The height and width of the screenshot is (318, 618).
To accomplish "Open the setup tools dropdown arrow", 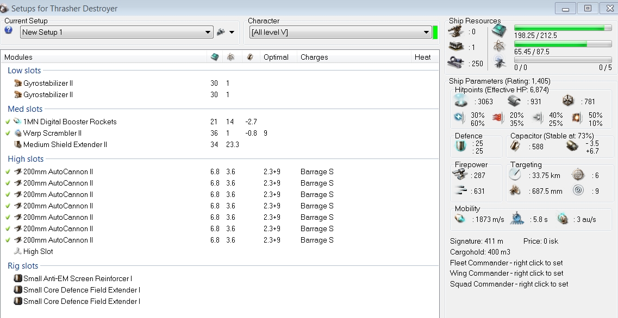I will 232,32.
